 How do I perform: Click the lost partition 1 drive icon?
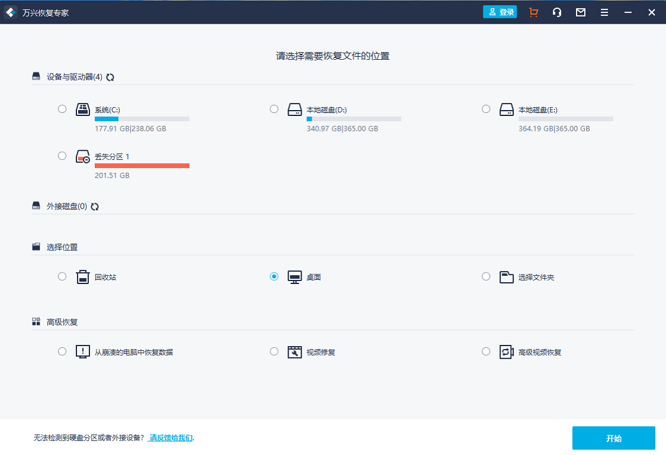(83, 157)
